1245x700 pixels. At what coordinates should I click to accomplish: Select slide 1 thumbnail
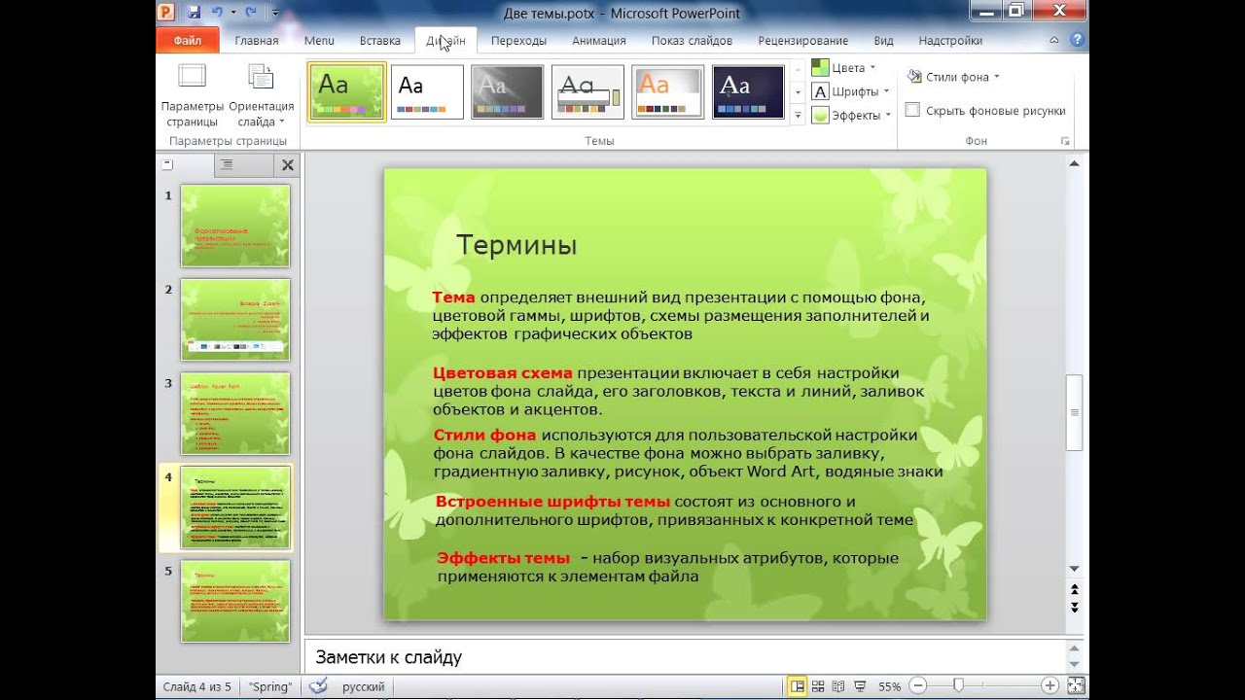(x=235, y=226)
